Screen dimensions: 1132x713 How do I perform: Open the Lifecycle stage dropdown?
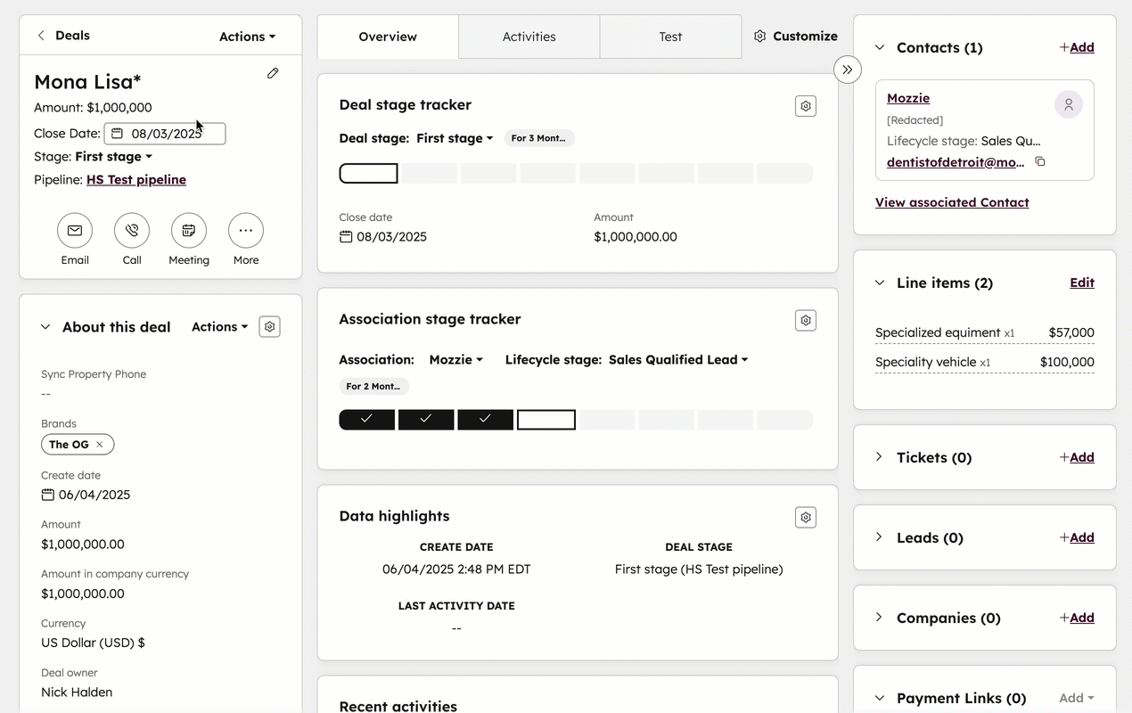[677, 360]
